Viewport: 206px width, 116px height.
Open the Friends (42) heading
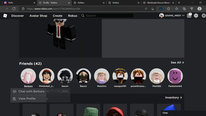[30, 64]
